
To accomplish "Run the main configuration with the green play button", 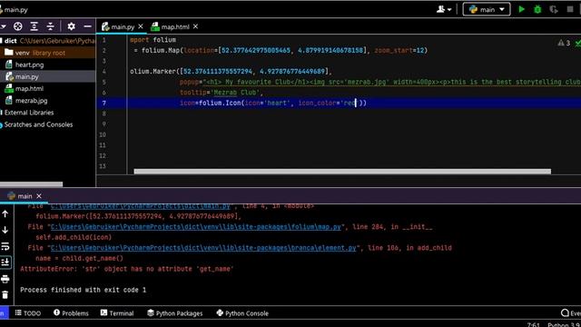I will [521, 9].
